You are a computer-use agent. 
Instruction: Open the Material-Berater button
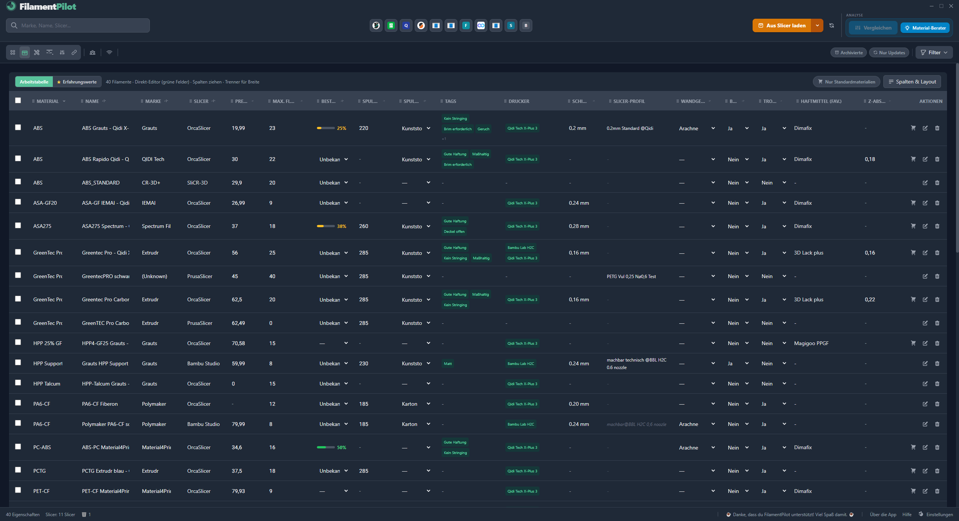tap(925, 28)
